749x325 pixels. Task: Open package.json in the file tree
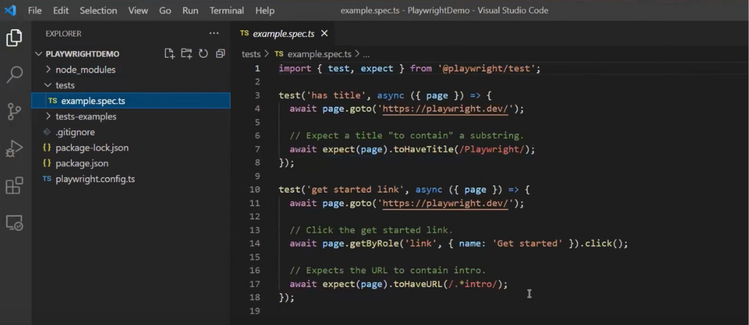(x=81, y=163)
